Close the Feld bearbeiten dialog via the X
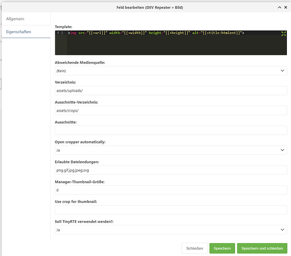The image size is (291, 256). click(286, 7)
